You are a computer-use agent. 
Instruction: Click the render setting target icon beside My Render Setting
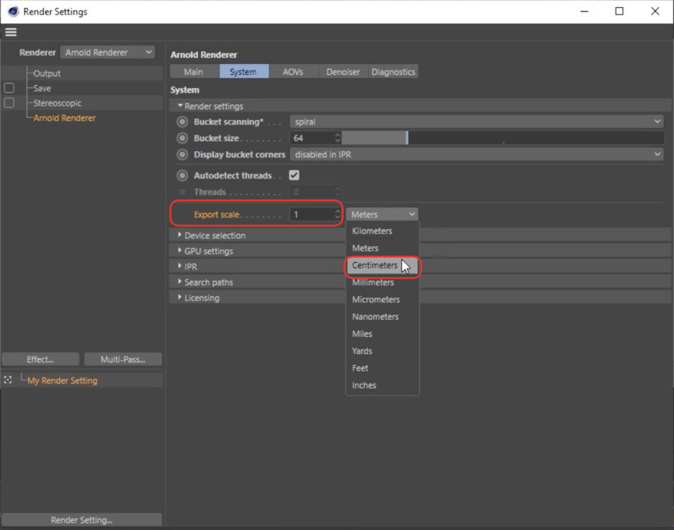[8, 380]
